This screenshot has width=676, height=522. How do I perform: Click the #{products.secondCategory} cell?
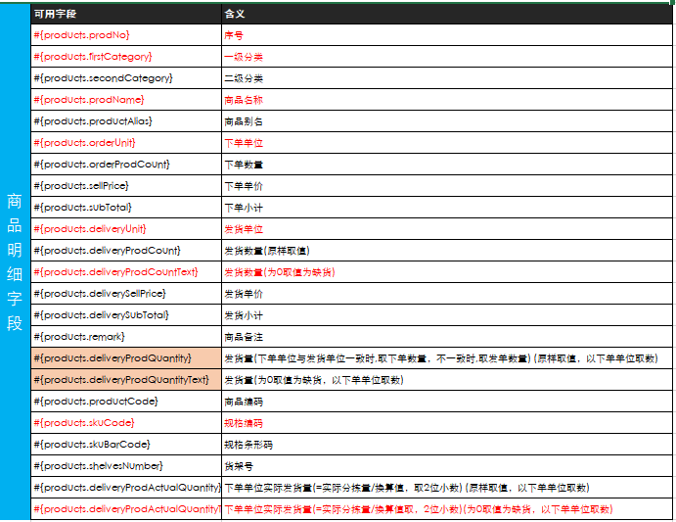pyautogui.click(x=126, y=78)
